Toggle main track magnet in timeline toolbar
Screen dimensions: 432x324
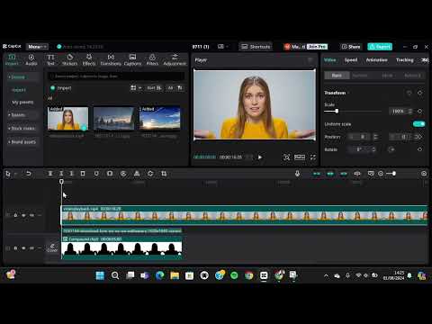tap(317, 174)
